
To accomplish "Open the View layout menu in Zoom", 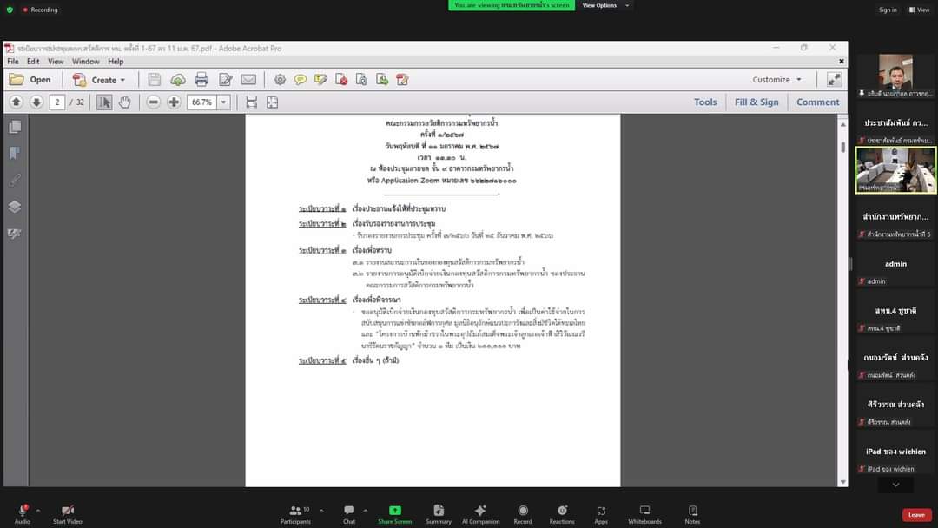I will [920, 10].
